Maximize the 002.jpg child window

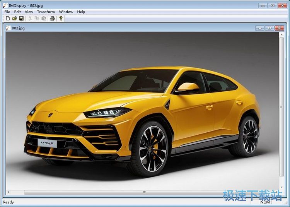pos(270,28)
